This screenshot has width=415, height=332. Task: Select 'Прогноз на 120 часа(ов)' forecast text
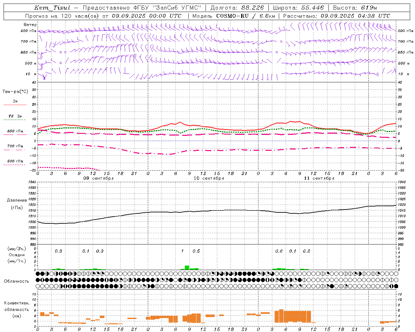[62, 16]
